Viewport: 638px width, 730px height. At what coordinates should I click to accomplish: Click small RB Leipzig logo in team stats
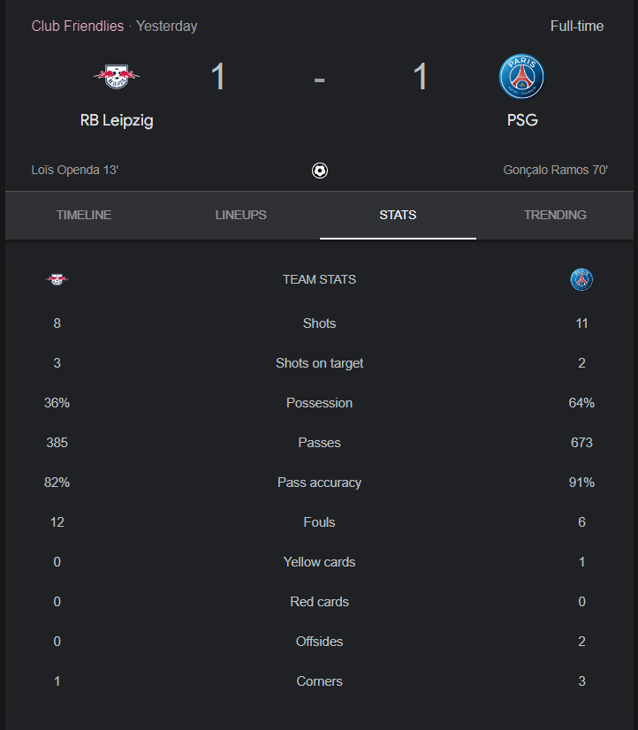pos(57,279)
